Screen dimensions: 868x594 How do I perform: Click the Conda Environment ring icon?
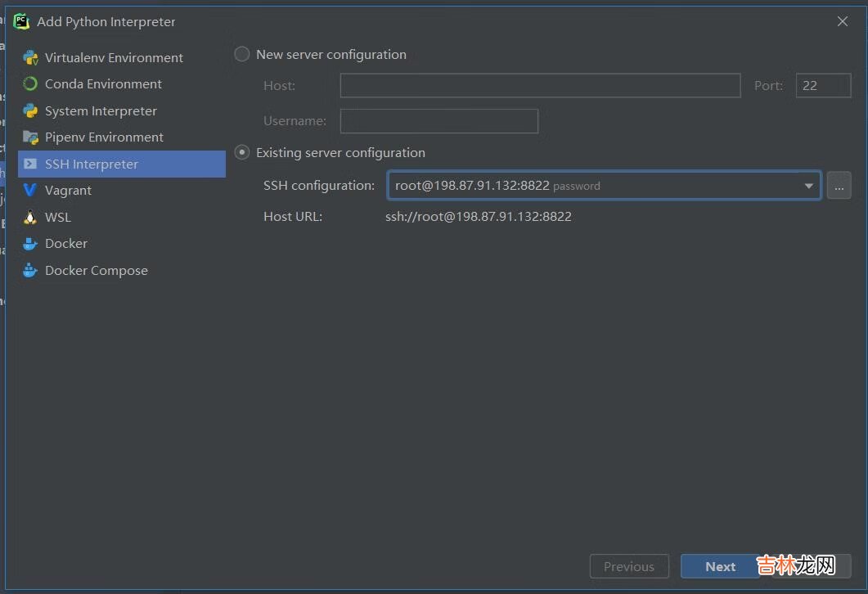coord(30,83)
